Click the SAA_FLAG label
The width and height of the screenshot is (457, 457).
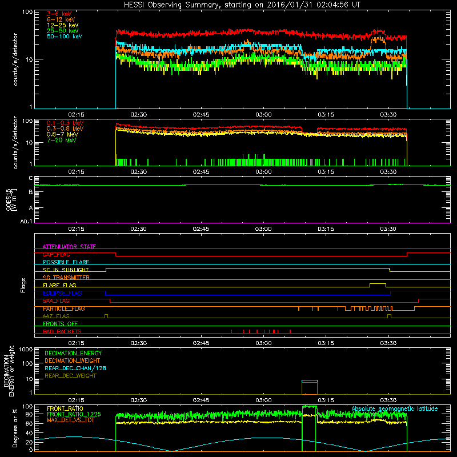[x=56, y=301]
